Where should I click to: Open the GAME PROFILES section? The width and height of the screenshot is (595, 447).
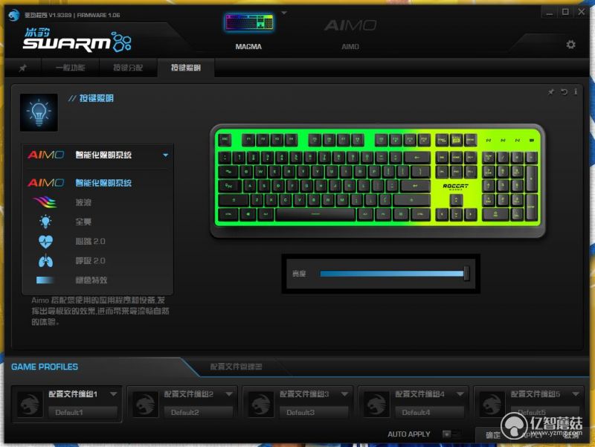pos(45,367)
